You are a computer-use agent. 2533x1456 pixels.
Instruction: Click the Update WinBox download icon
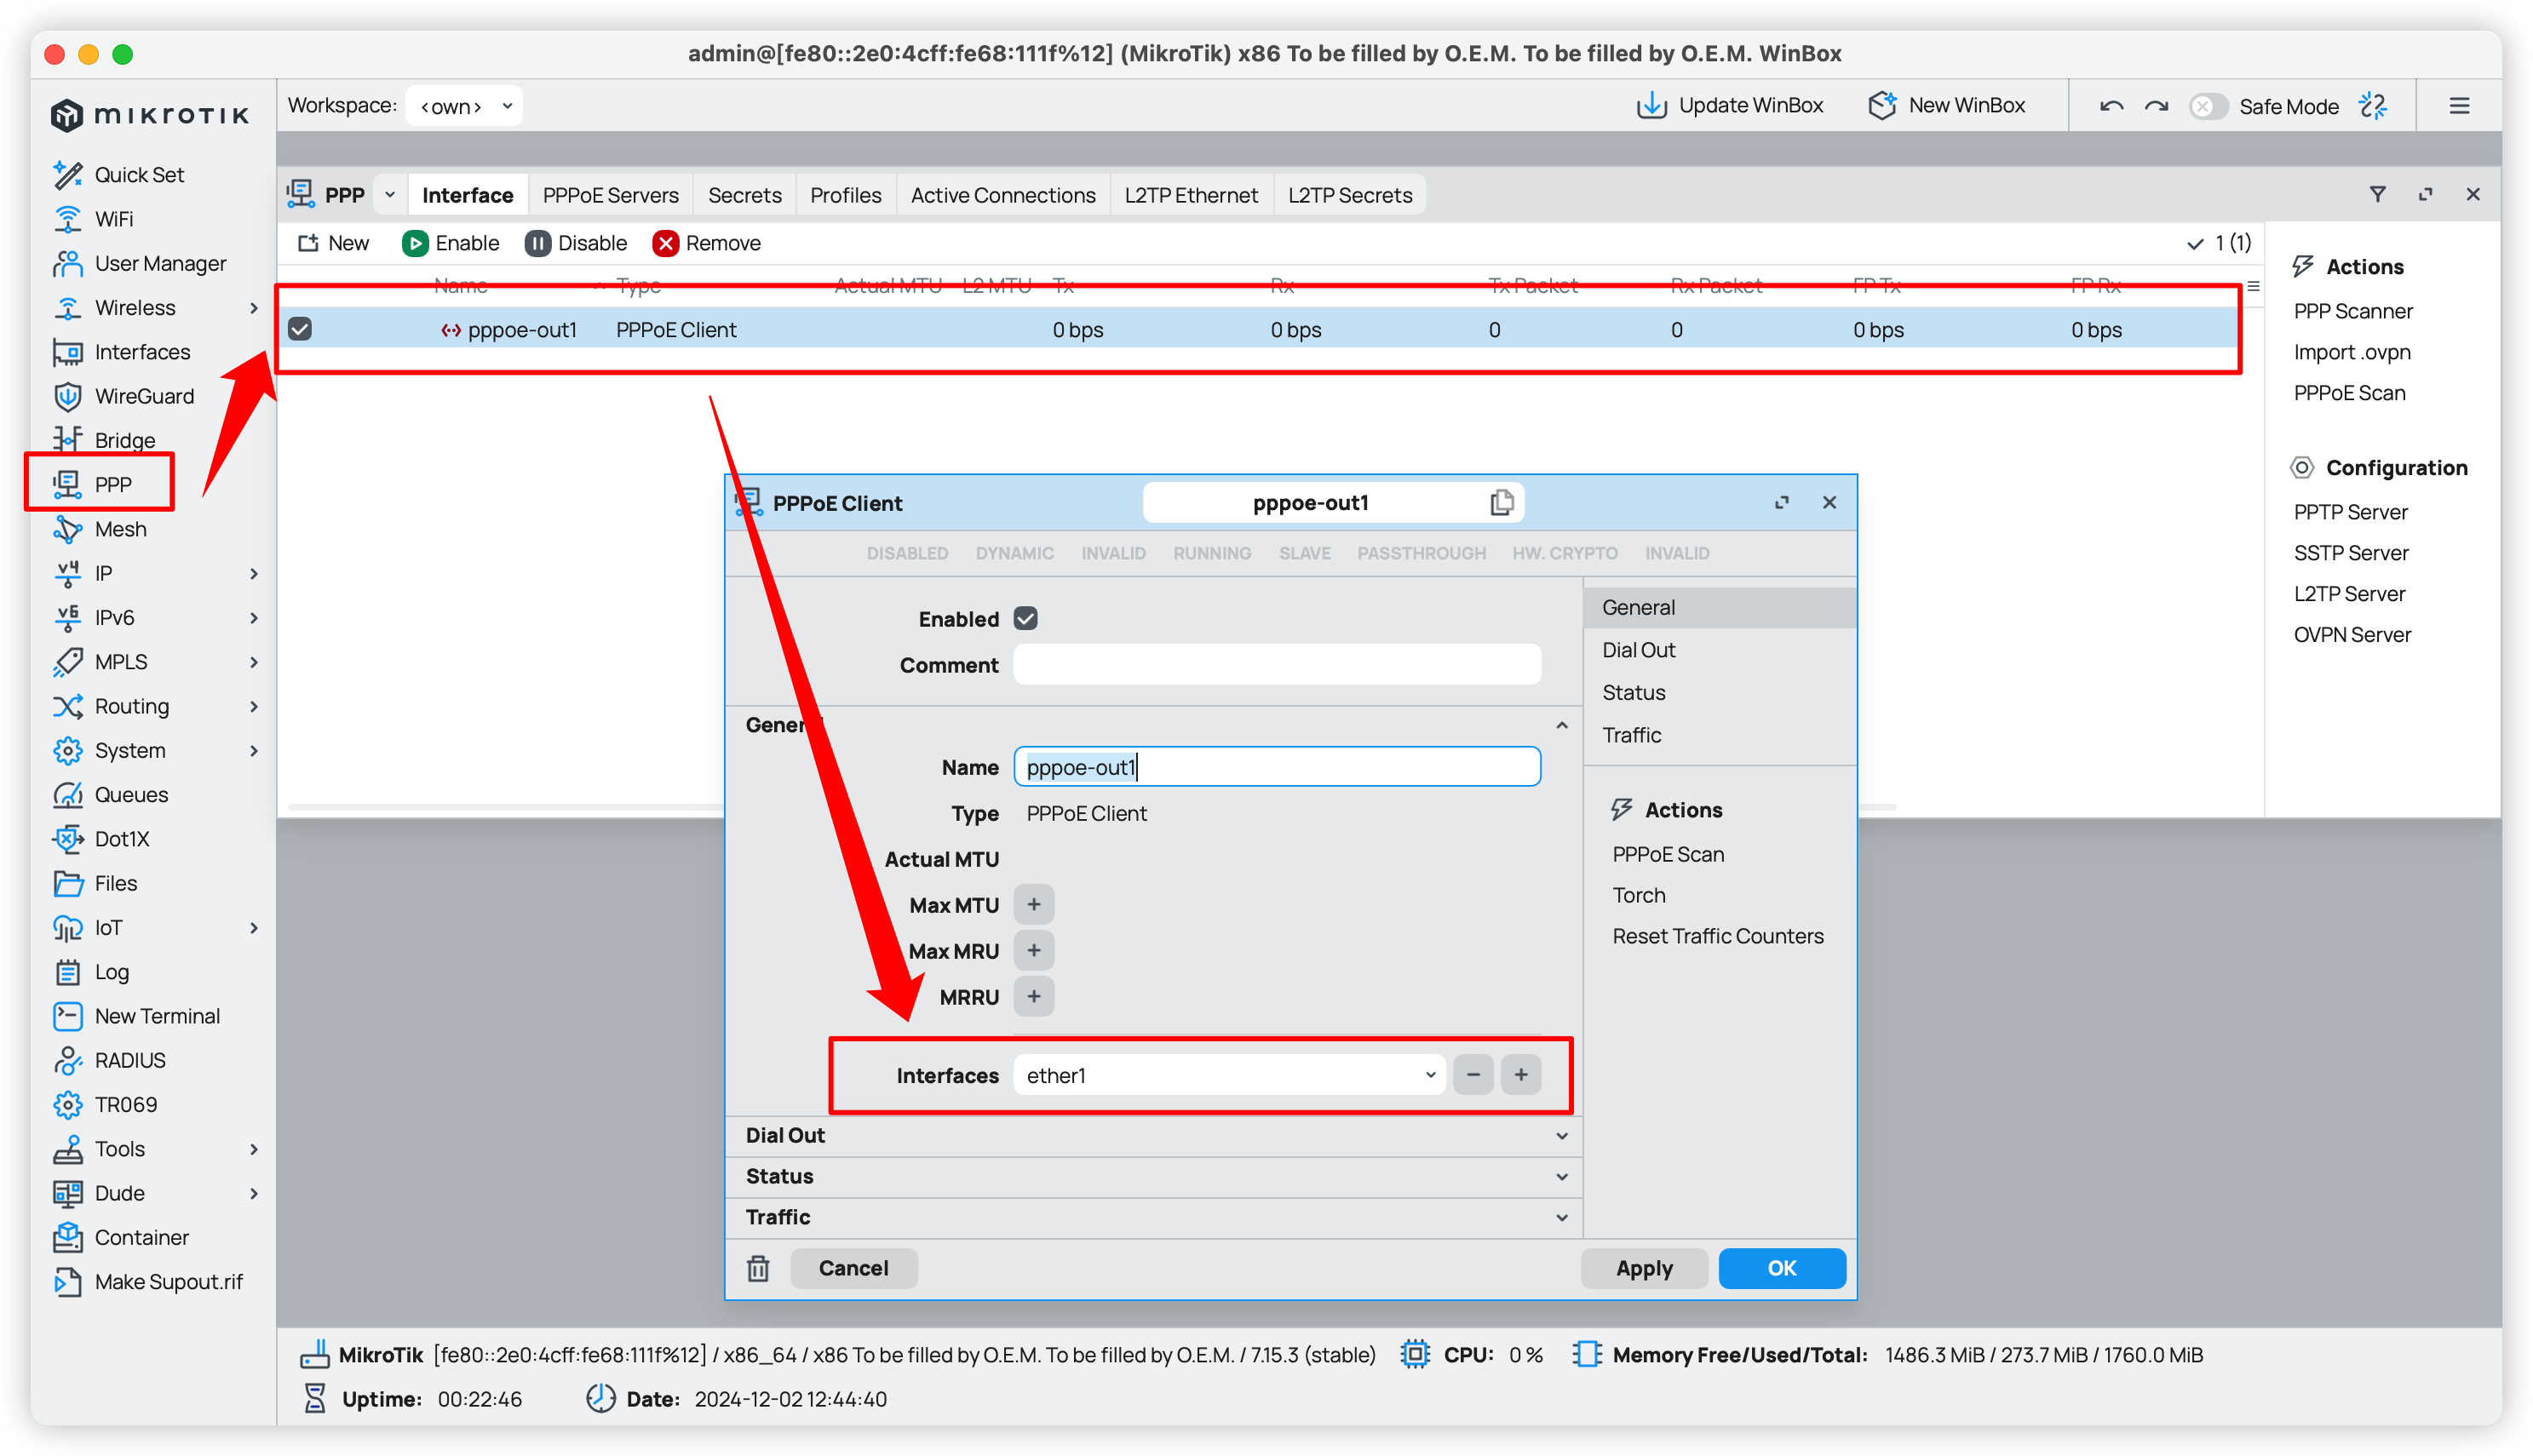[1651, 106]
